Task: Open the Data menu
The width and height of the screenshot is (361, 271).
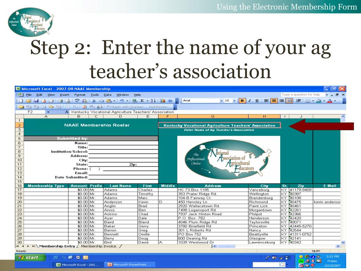Action: tap(108, 95)
